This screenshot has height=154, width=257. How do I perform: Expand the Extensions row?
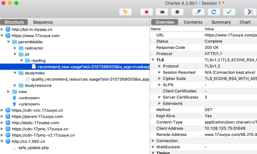(x=159, y=104)
